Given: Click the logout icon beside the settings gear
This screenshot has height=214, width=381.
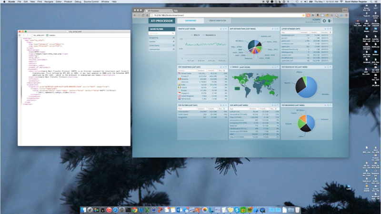Looking at the screenshot, I should pos(330,21).
